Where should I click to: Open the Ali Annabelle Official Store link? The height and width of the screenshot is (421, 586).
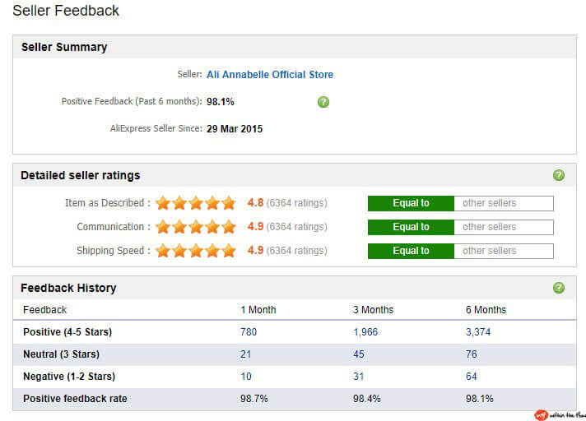pos(270,75)
